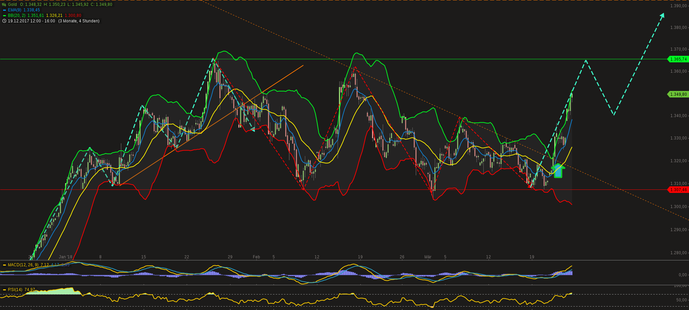Click the green up-arrow buy signal marker
Image resolution: width=689 pixels, height=310 pixels.
[558, 171]
